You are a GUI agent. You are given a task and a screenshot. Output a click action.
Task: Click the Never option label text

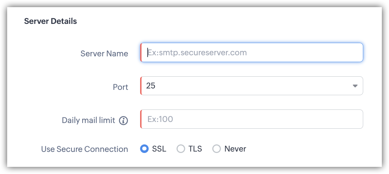(x=235, y=149)
